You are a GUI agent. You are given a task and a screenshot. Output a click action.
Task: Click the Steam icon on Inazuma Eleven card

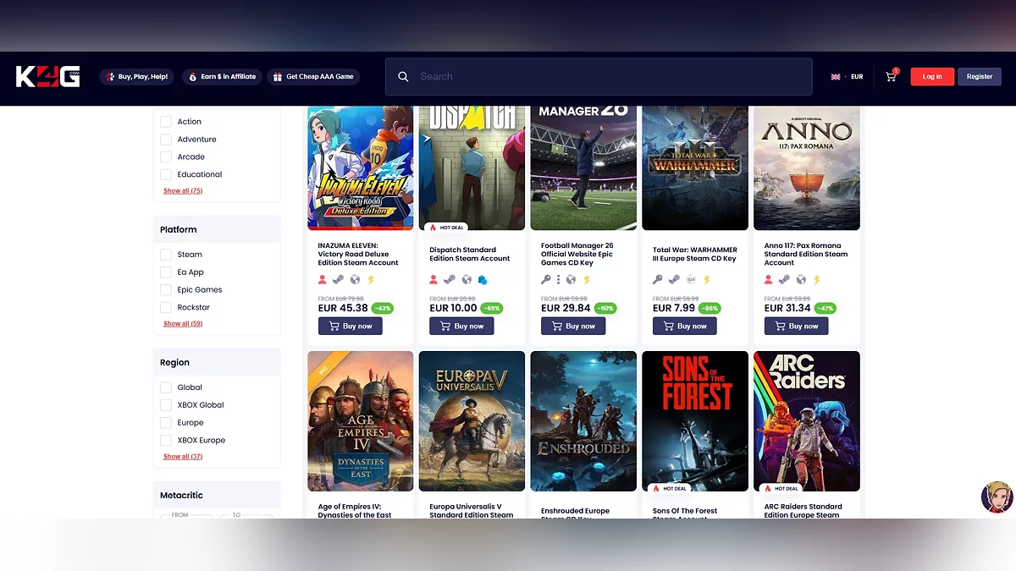coord(338,280)
